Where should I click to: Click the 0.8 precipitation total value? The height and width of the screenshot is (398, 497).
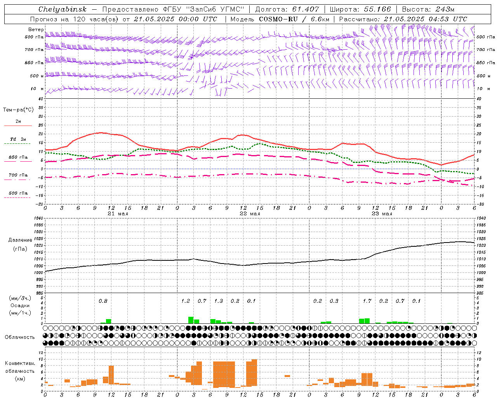coord(103,301)
